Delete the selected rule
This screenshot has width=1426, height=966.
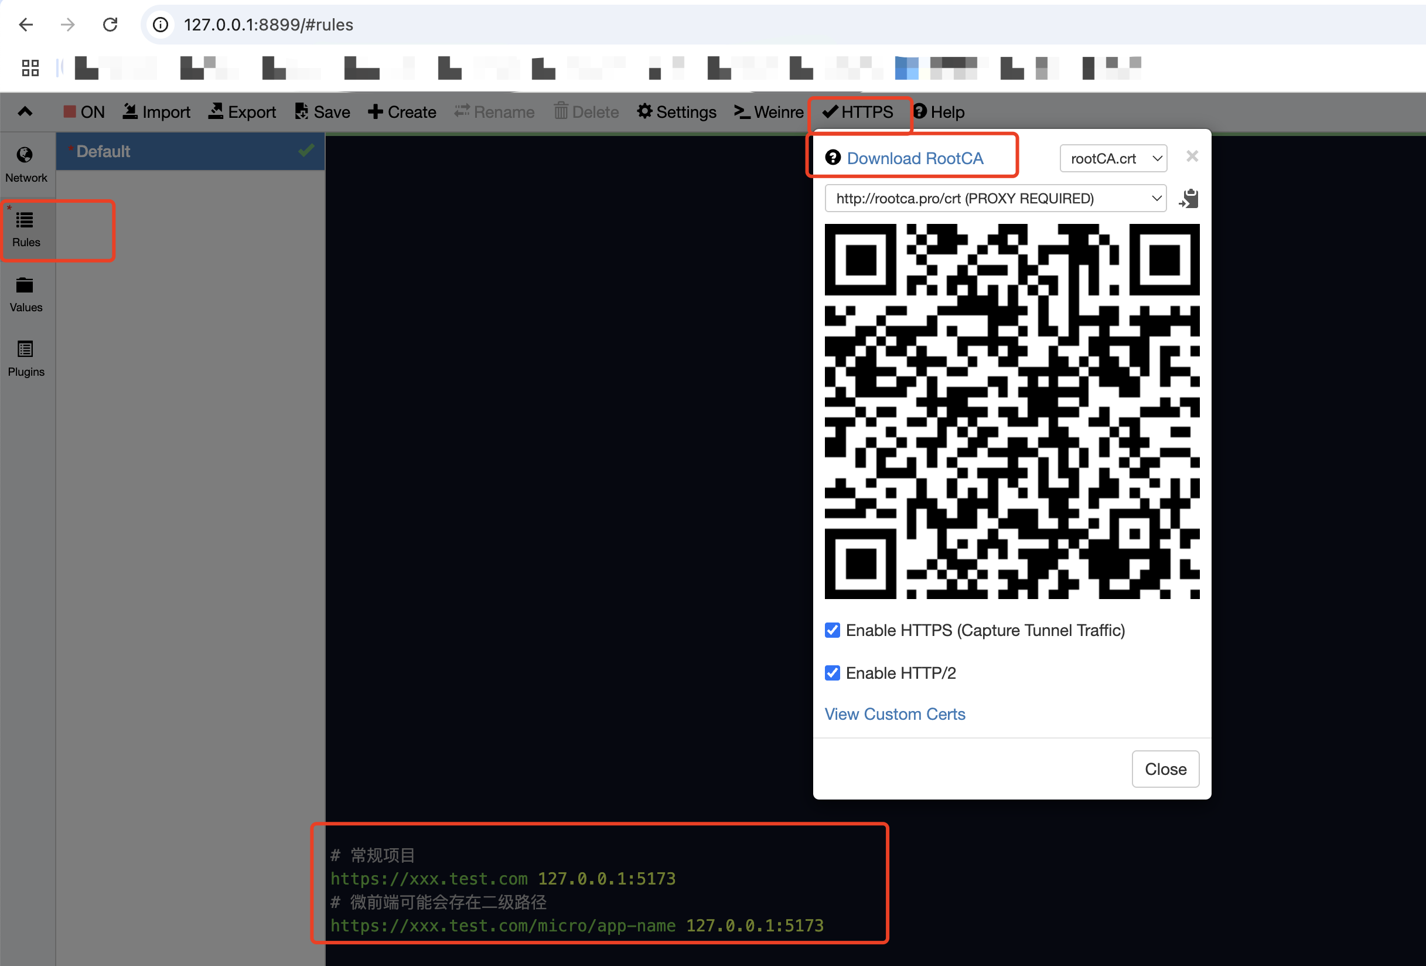point(586,112)
